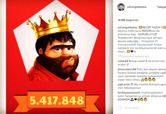Visit commenter ferdiayazarascam's profile
Image resolution: width=166 pixels, height=114 pixels.
tap(129, 93)
